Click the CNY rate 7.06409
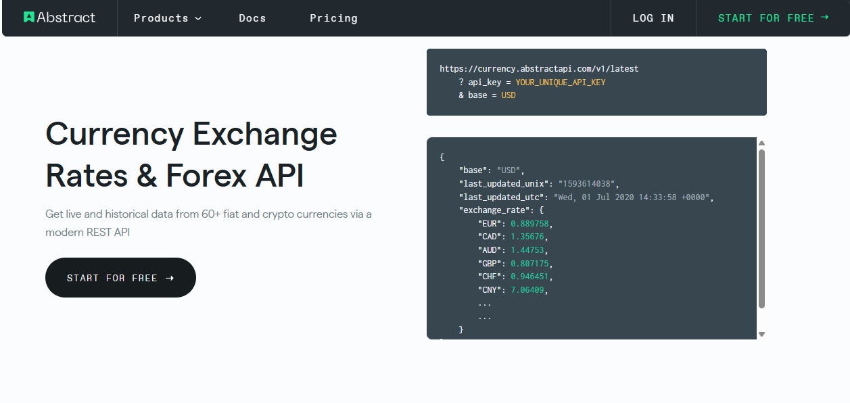The image size is (850, 403). pos(529,290)
